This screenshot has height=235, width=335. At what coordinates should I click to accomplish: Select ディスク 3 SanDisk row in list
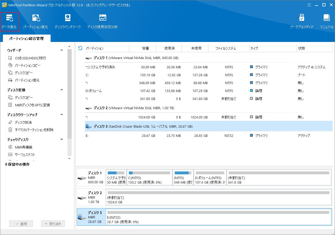(208, 126)
